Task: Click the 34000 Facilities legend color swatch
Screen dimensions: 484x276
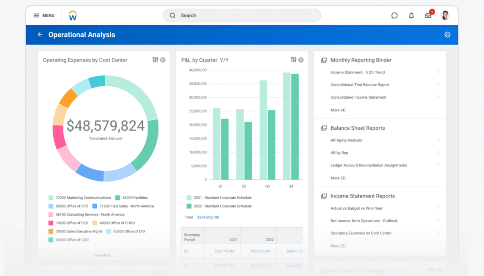Action: pos(118,198)
